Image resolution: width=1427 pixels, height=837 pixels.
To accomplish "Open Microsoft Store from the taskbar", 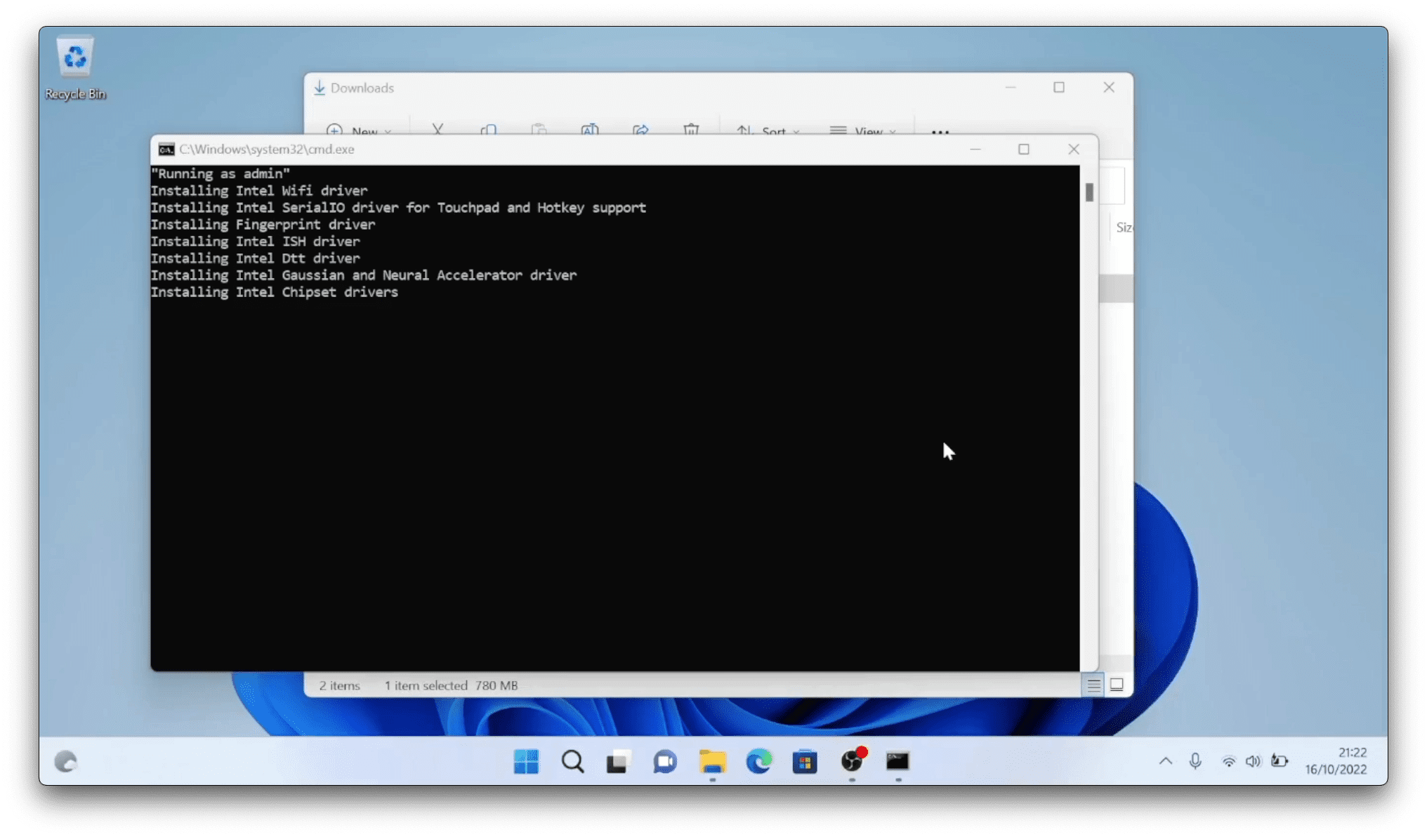I will (805, 761).
